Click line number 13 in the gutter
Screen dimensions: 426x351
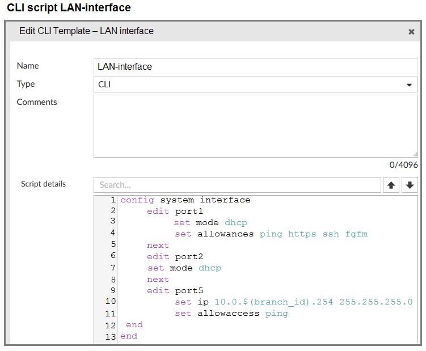point(110,337)
